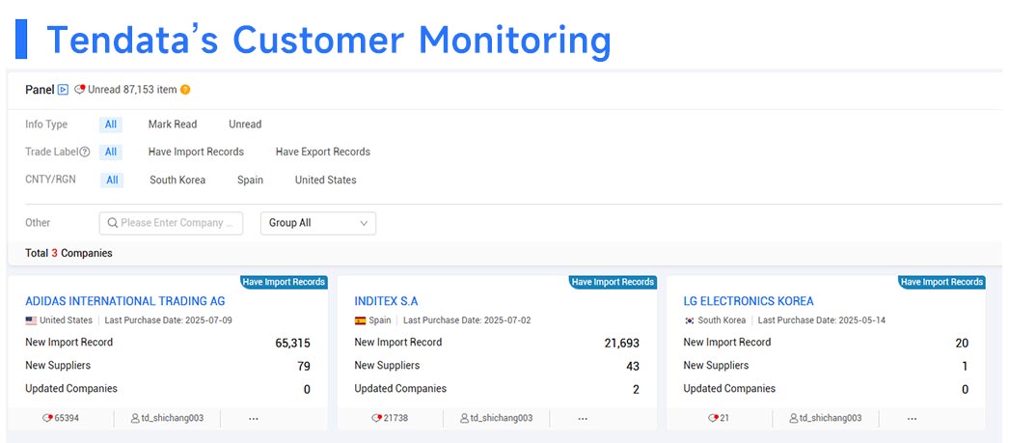
Task: Click the United States flag on ADIDAS card
Action: point(31,320)
